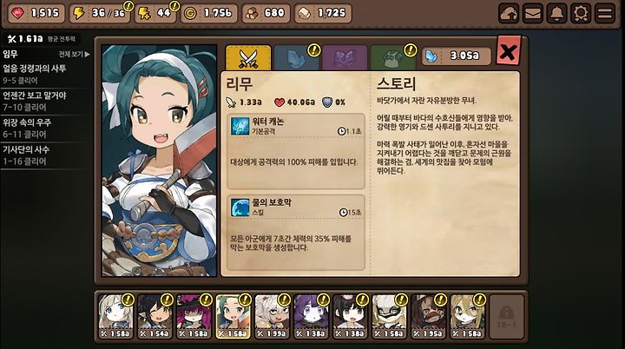625x349 pixels.
Task: Open the hamburger menu icon
Action: point(605,13)
